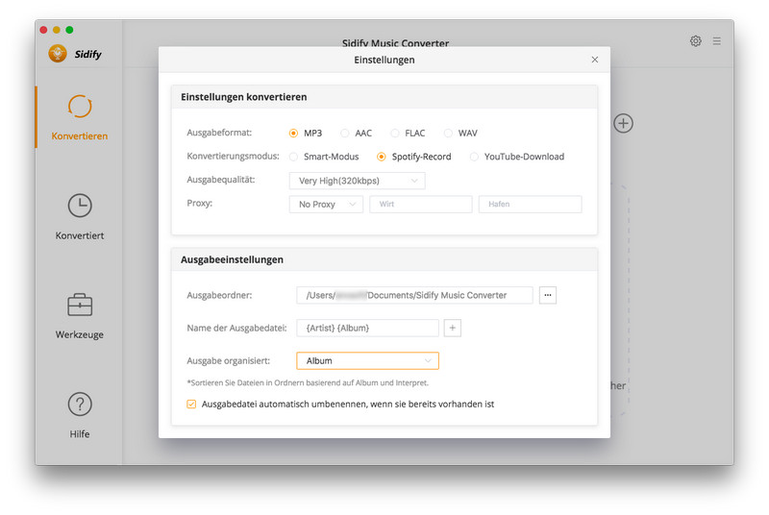Click the Hafen proxy port field
The height and width of the screenshot is (515, 769).
point(531,205)
